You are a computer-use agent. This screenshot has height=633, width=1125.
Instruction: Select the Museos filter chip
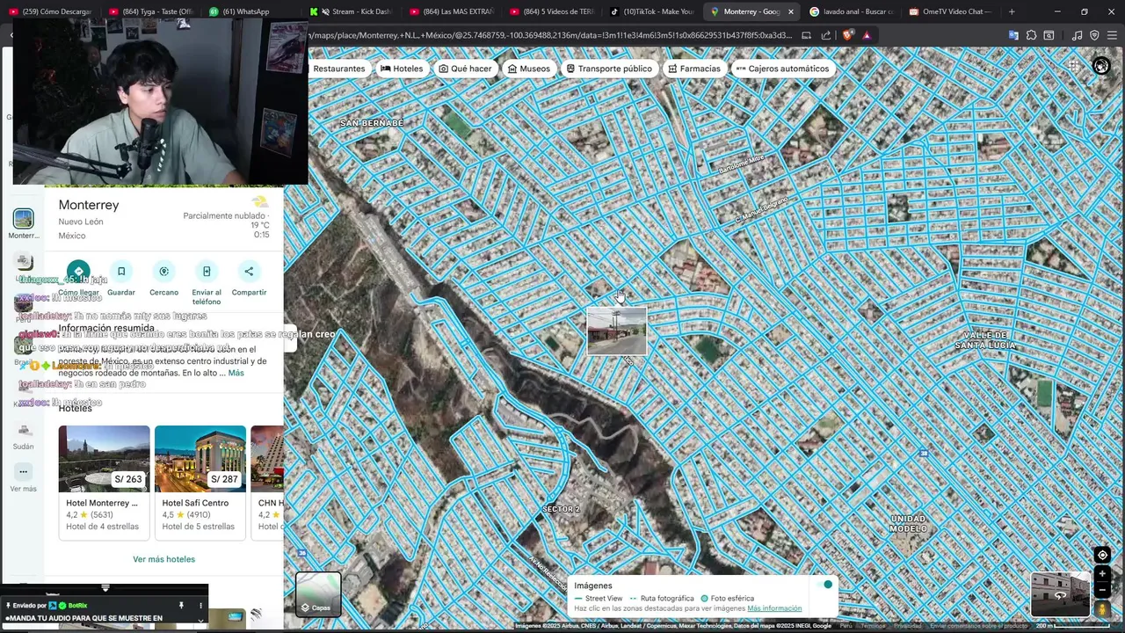529,69
